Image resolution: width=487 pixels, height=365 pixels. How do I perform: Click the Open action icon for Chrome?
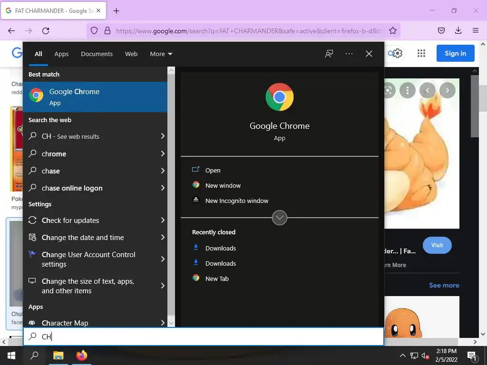click(x=195, y=170)
